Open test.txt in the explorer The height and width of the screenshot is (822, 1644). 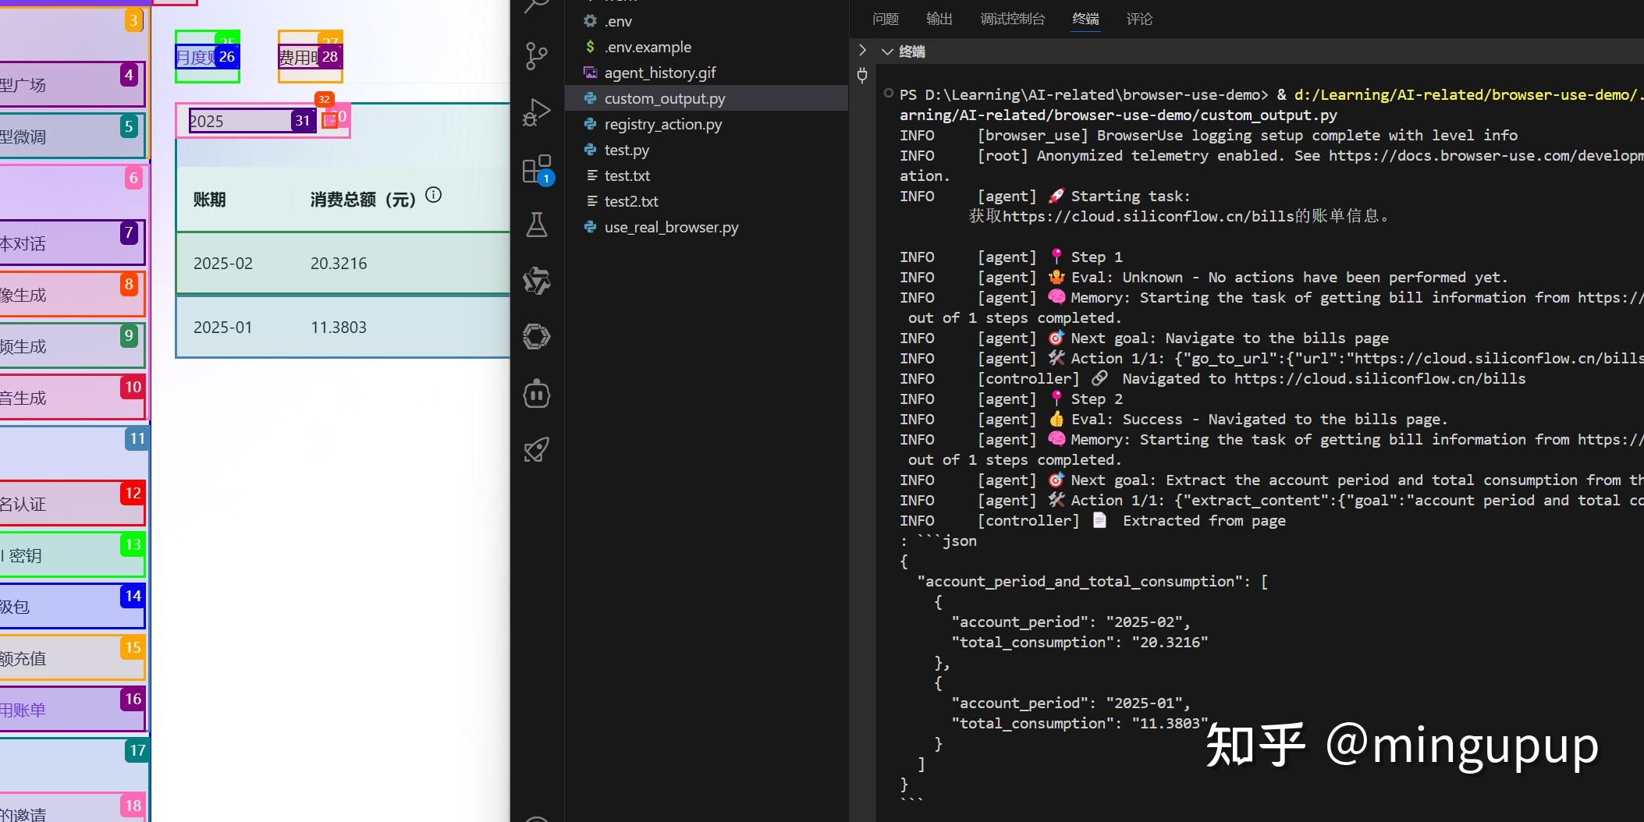coord(706,175)
